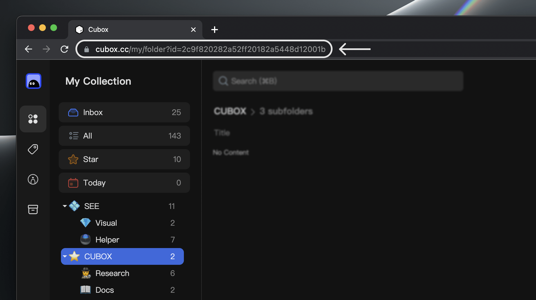Click the Title column header
Viewport: 536px width, 300px height.
(222, 133)
